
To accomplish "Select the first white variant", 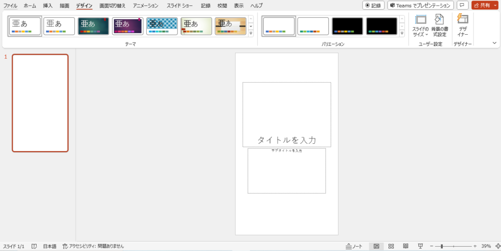I will (278, 26).
